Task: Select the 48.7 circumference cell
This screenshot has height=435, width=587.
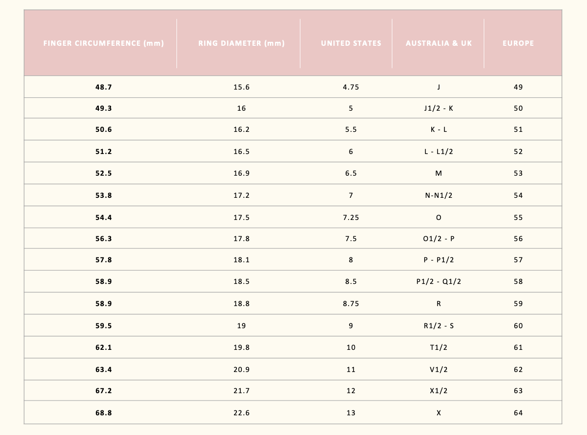Action: [103, 87]
